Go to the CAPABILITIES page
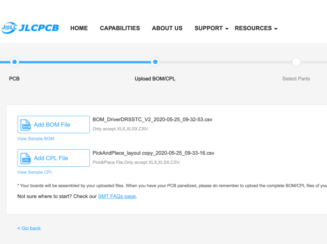This screenshot has height=244, width=327. [x=120, y=28]
